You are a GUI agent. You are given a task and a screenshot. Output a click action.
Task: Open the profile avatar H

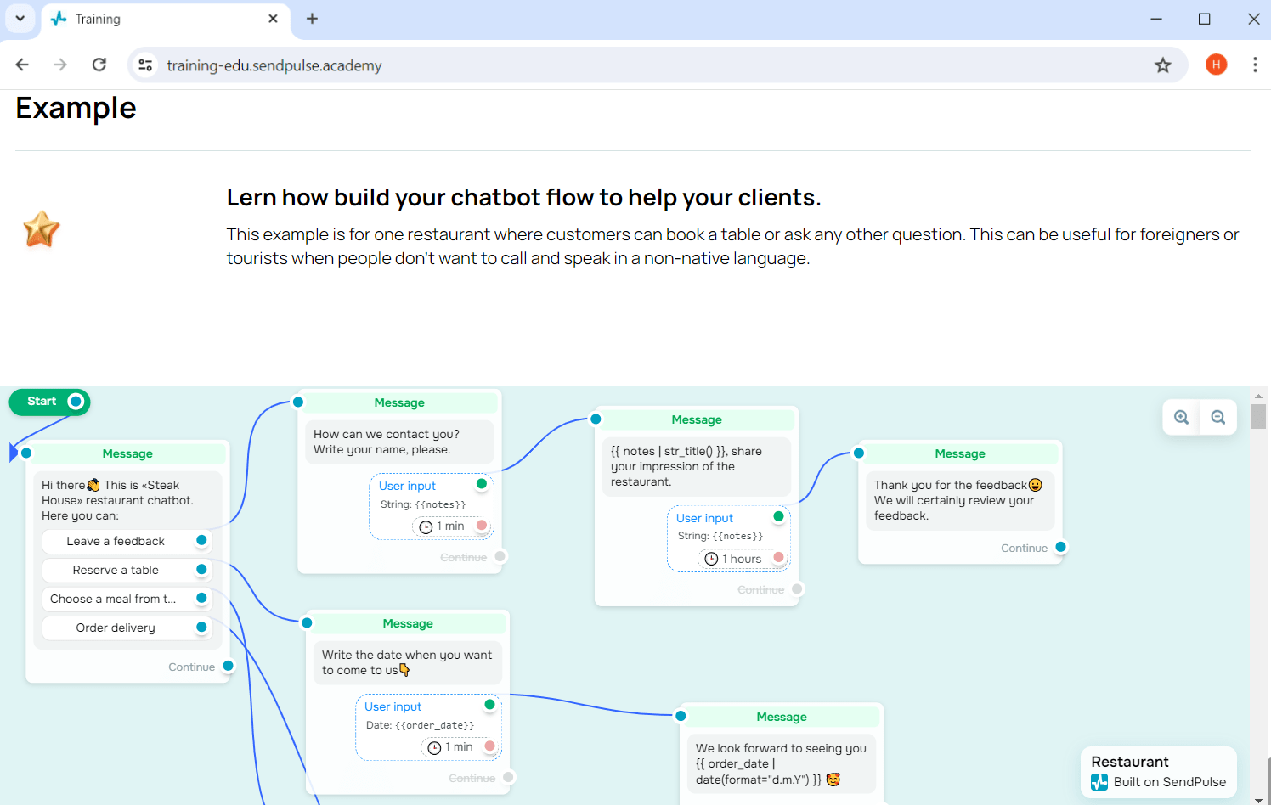click(x=1217, y=65)
